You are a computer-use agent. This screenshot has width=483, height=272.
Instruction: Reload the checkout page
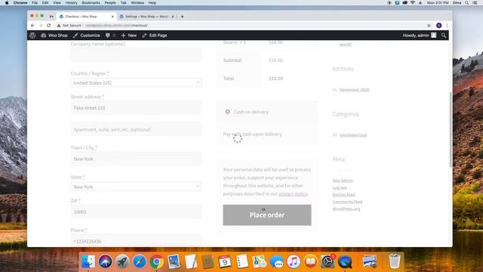click(48, 26)
